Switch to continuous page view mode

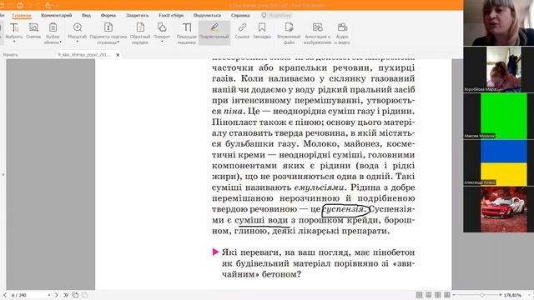click(x=428, y=295)
